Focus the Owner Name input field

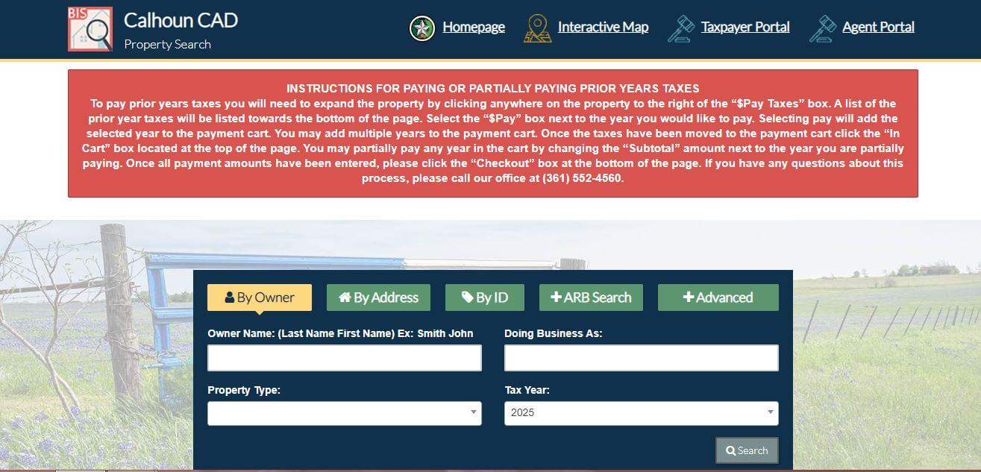pos(344,358)
